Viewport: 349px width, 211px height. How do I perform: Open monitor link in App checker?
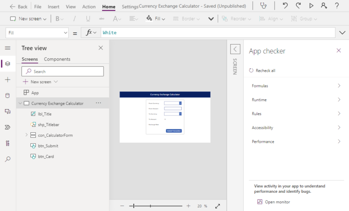click(277, 202)
